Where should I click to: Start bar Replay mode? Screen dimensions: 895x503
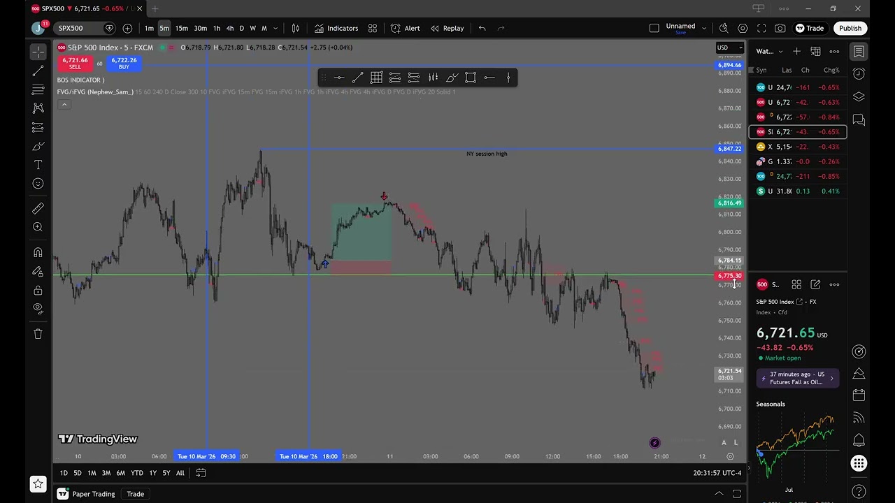pyautogui.click(x=447, y=29)
